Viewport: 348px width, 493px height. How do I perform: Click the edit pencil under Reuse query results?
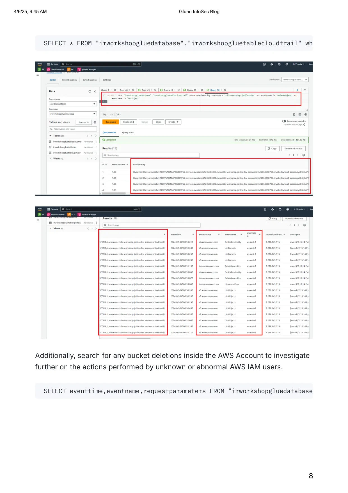pyautogui.click(x=304, y=125)
